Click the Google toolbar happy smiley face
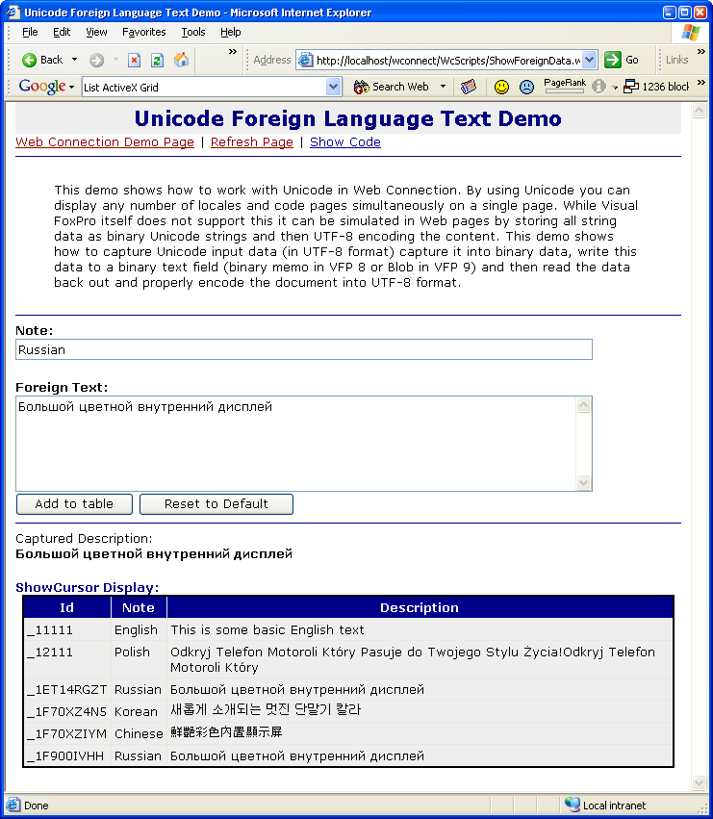 [501, 87]
